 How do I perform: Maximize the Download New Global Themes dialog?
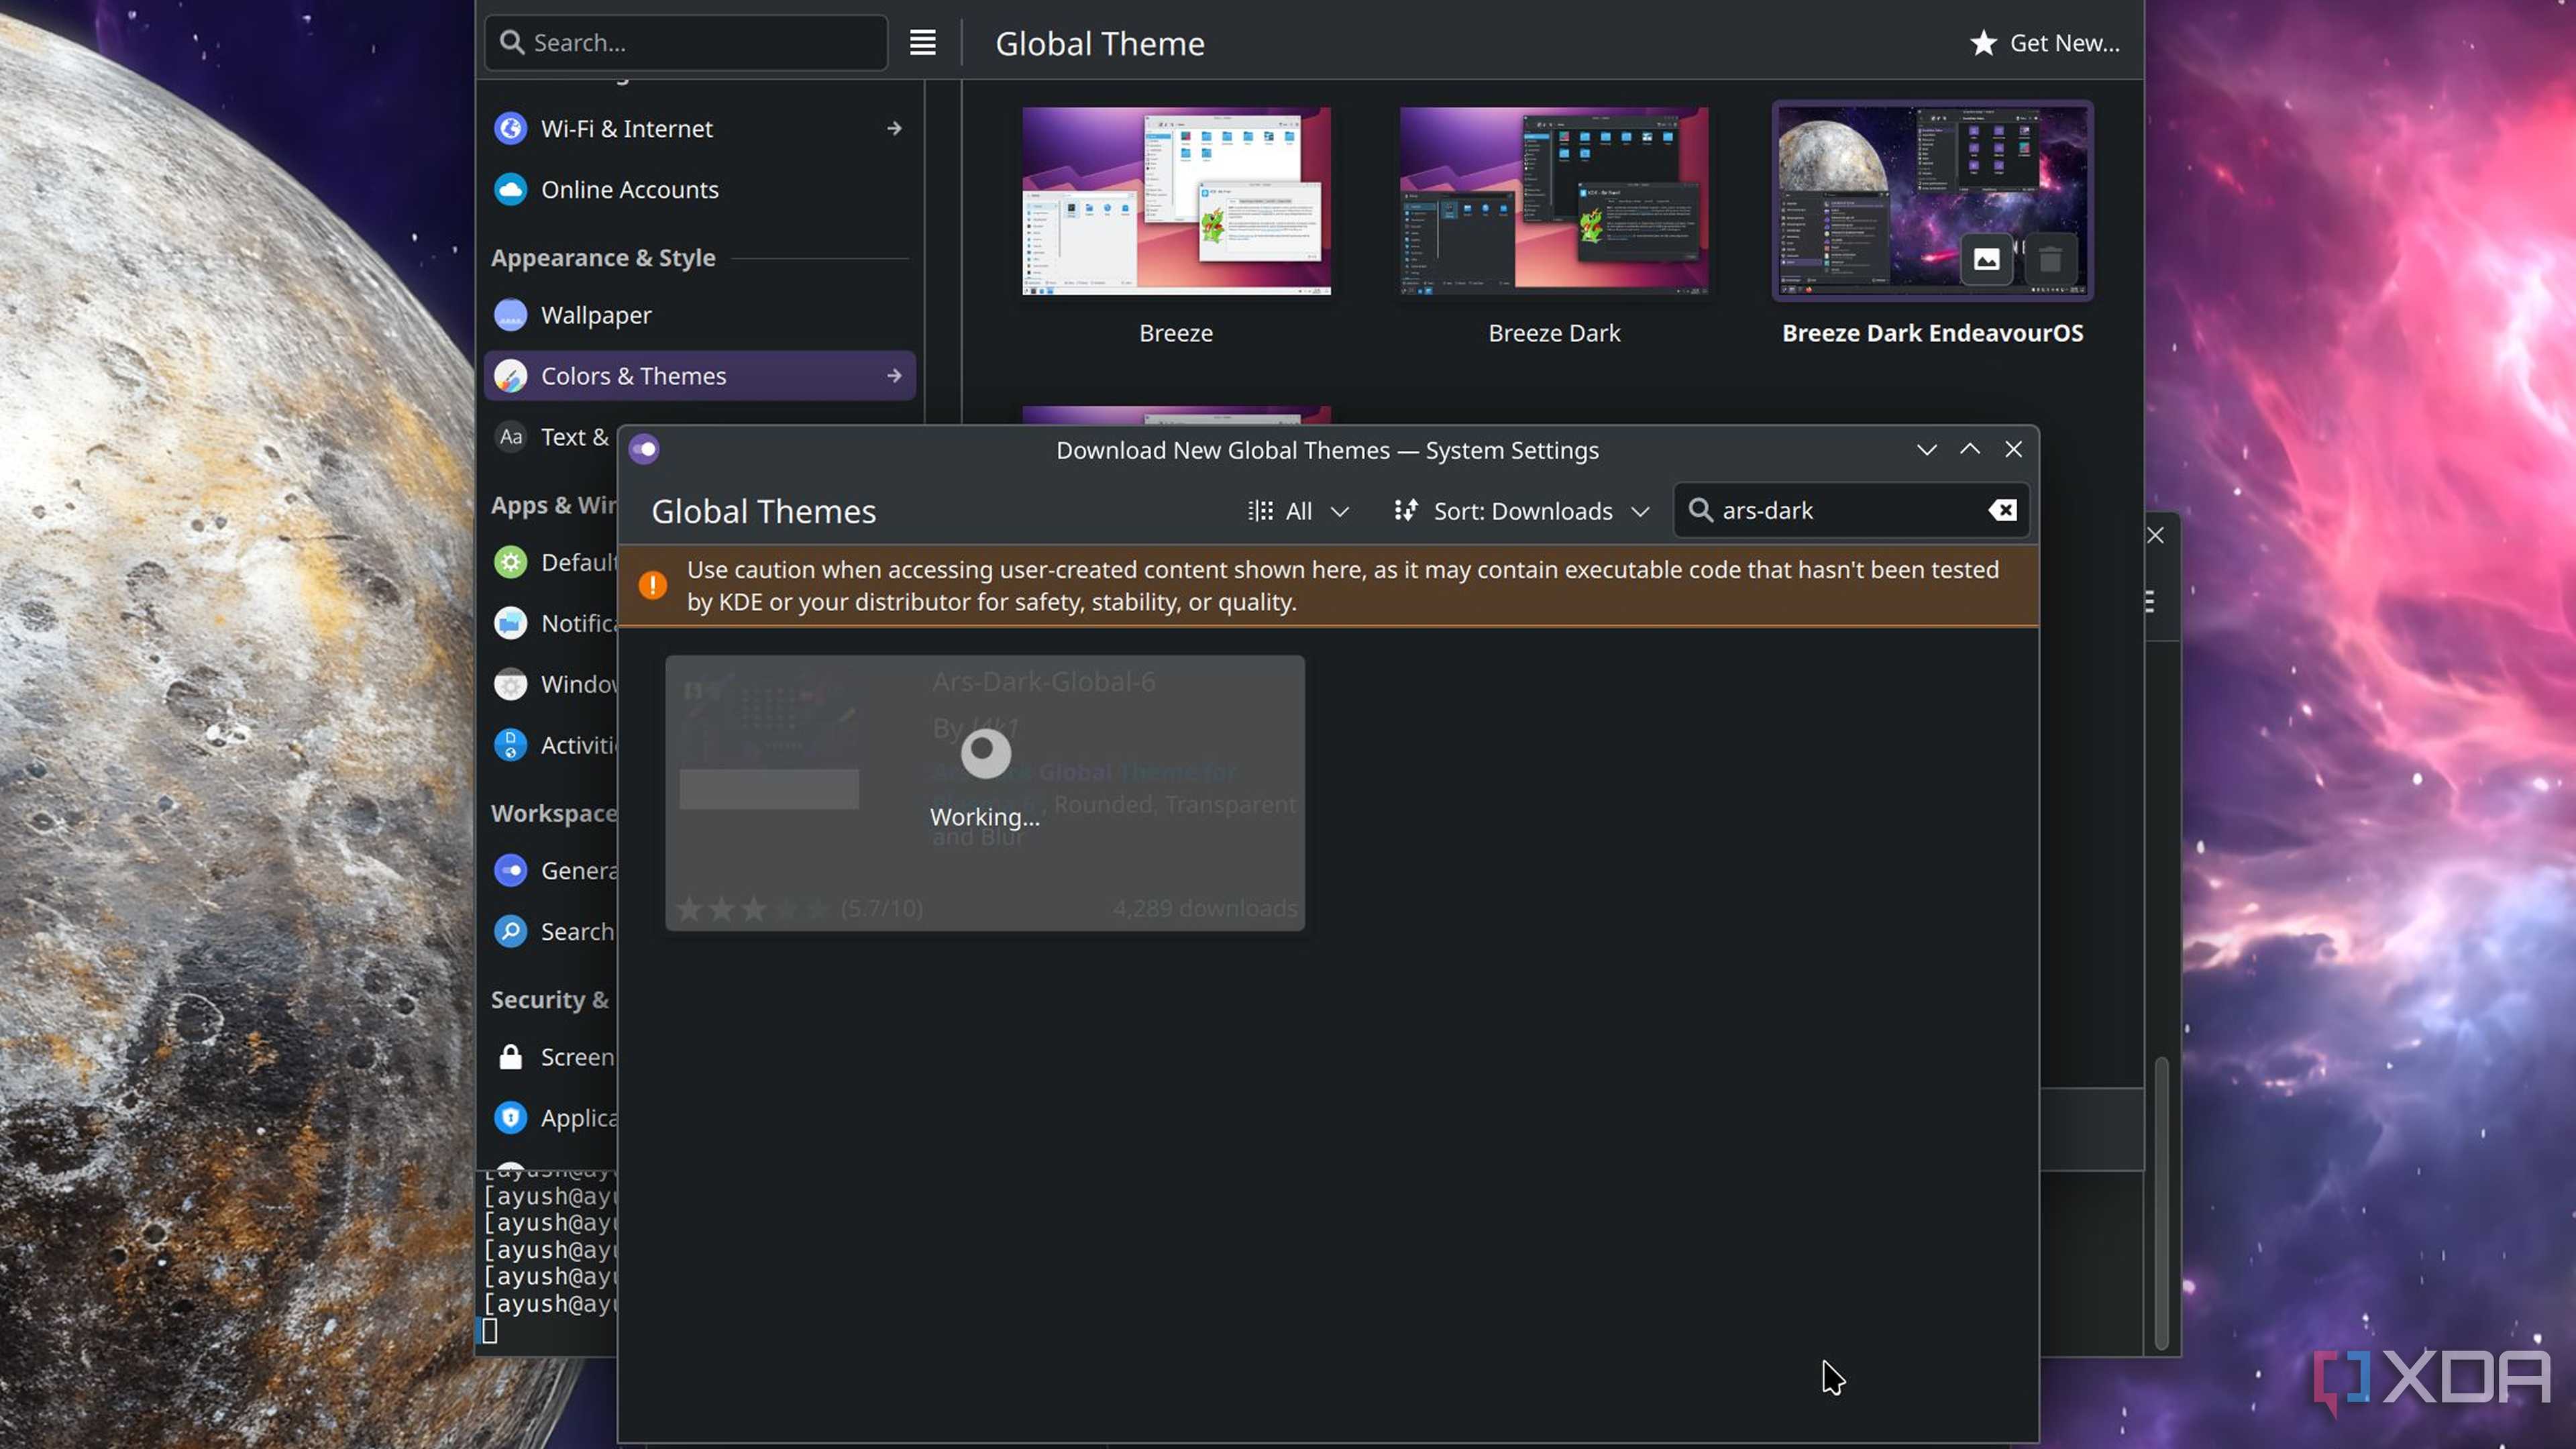(1969, 450)
